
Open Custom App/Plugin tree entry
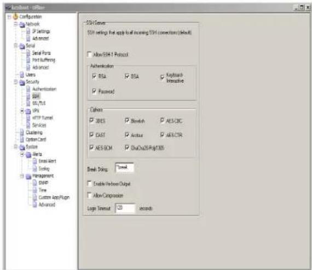click(x=54, y=198)
